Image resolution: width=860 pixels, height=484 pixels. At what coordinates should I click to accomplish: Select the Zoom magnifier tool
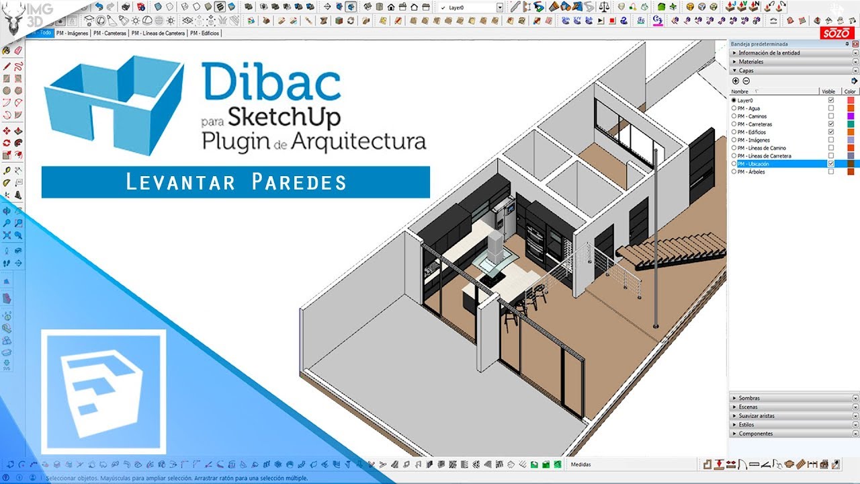(x=6, y=223)
